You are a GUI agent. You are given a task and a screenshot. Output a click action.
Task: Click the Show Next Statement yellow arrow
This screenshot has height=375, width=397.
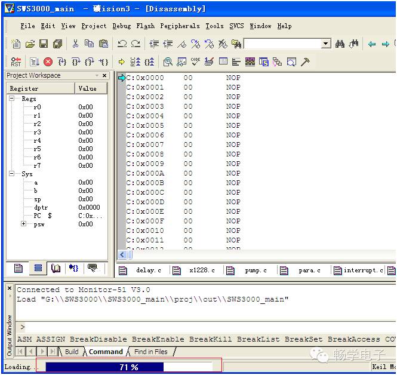click(122, 62)
